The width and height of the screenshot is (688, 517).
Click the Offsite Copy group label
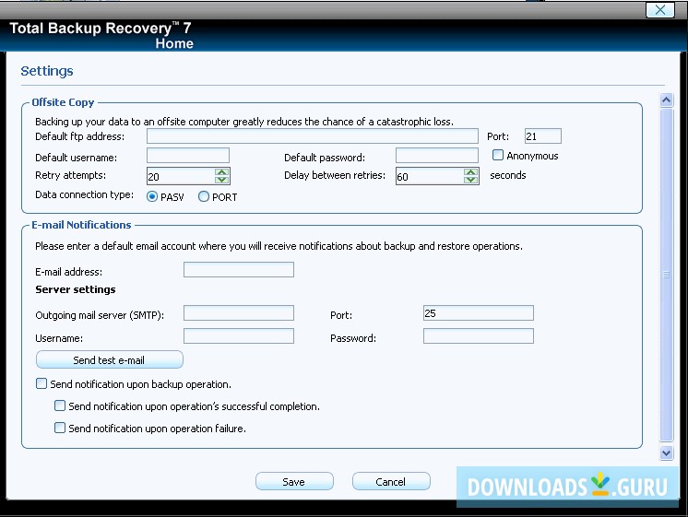(x=63, y=102)
